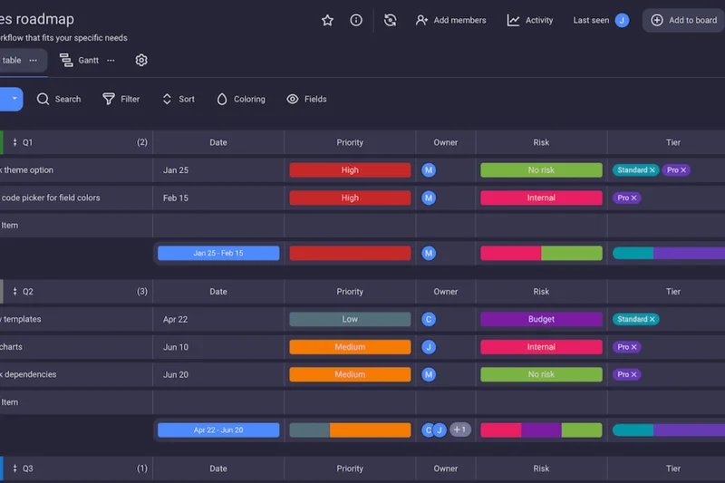Remove Standard tag from first Q1 row
This screenshot has width=725, height=483.
(652, 170)
